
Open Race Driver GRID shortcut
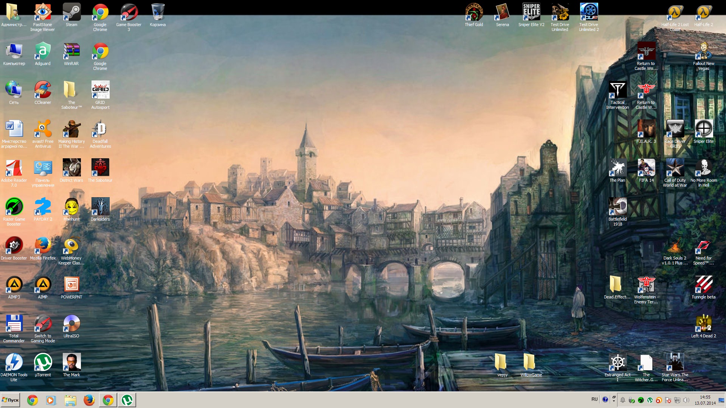click(x=675, y=134)
